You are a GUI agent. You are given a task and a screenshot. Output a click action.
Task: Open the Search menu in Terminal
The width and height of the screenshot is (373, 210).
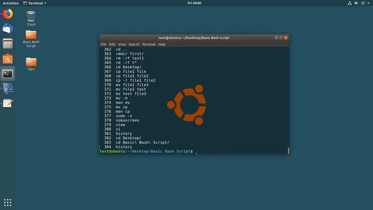coord(134,44)
